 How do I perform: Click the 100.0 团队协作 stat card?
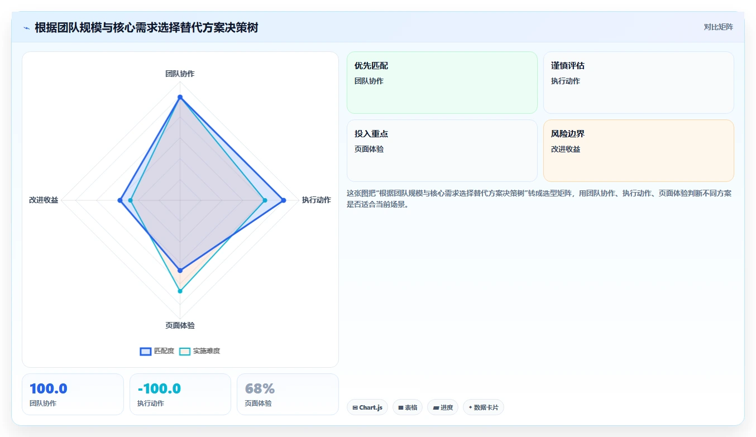[x=73, y=394]
